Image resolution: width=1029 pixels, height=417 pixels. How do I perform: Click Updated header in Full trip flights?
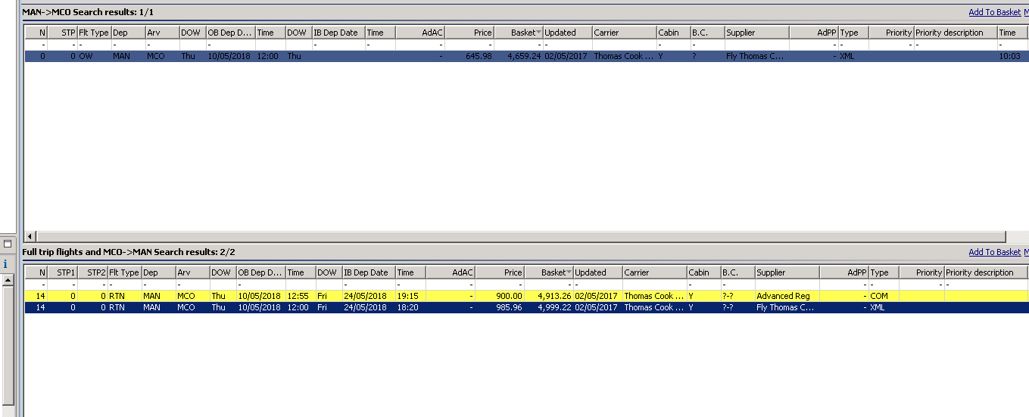(x=598, y=272)
